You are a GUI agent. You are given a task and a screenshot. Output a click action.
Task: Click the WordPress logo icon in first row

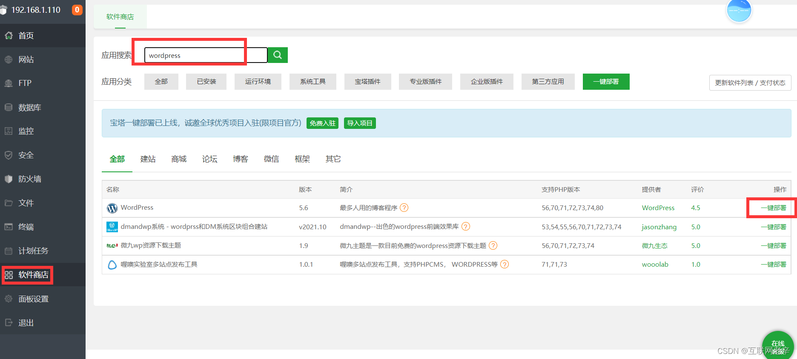(x=112, y=208)
